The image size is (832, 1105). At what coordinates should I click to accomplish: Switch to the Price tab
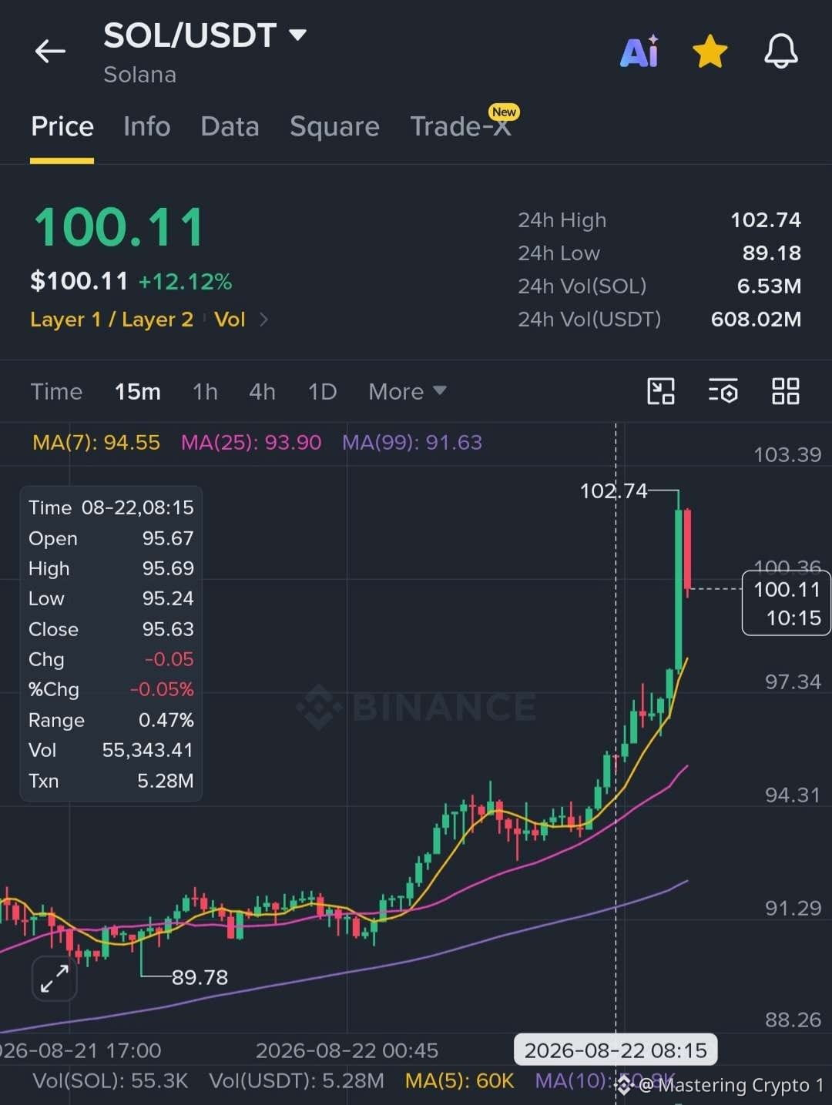point(62,126)
